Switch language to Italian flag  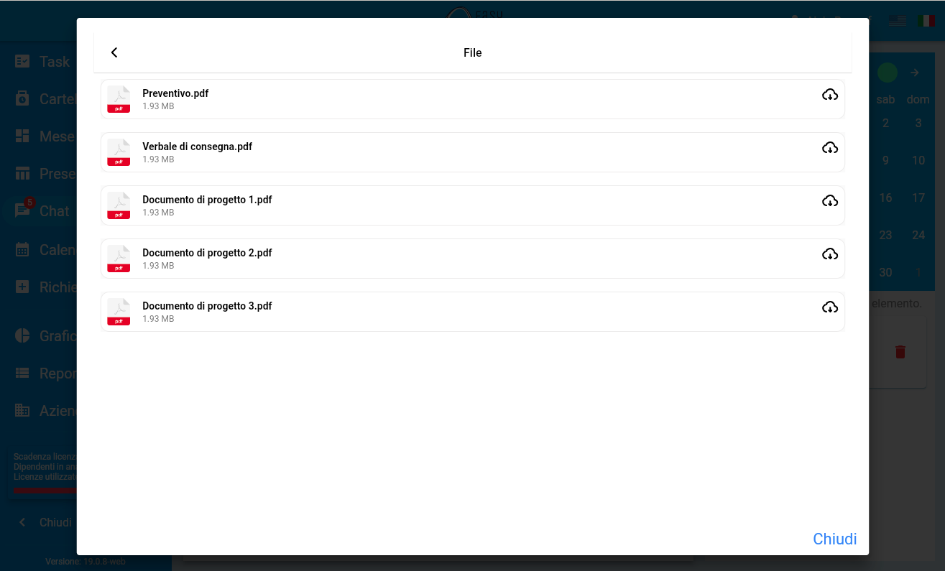point(926,21)
